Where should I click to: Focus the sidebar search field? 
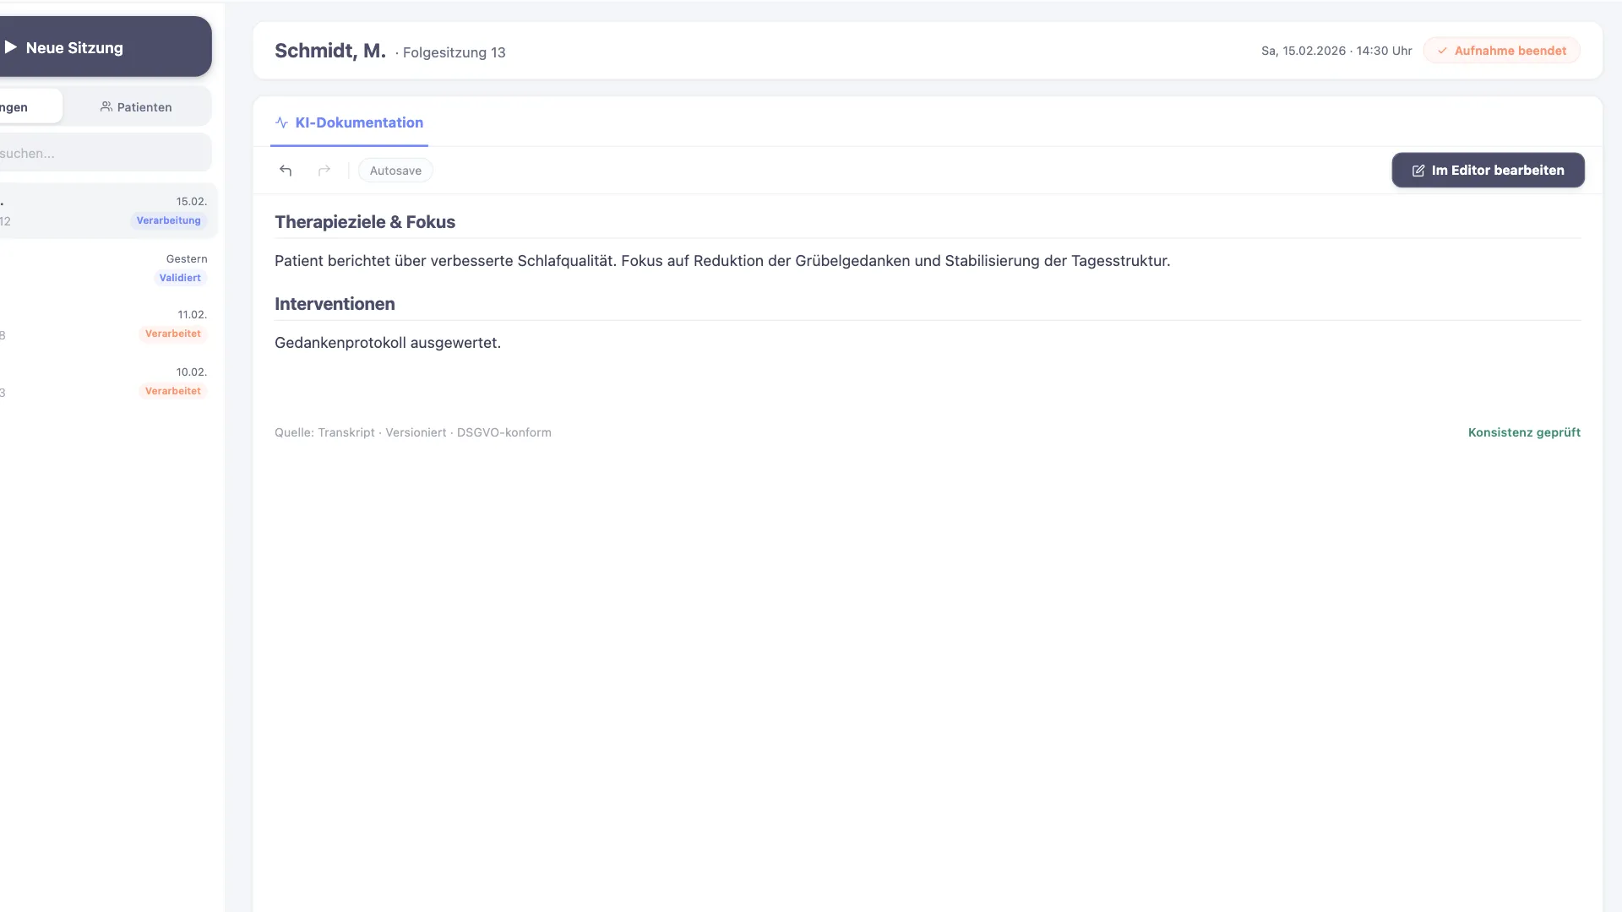click(104, 153)
